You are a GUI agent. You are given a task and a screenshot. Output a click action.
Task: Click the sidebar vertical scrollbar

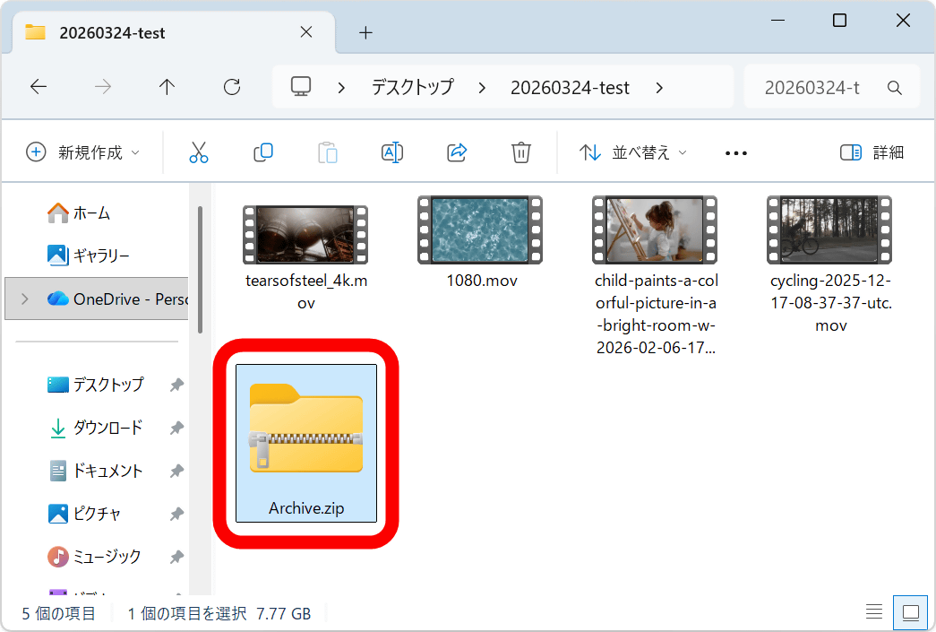pos(200,270)
